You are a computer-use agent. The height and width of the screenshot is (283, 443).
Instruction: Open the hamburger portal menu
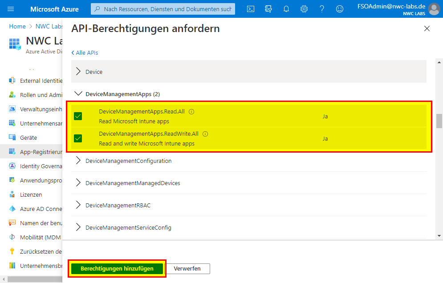tap(11, 9)
